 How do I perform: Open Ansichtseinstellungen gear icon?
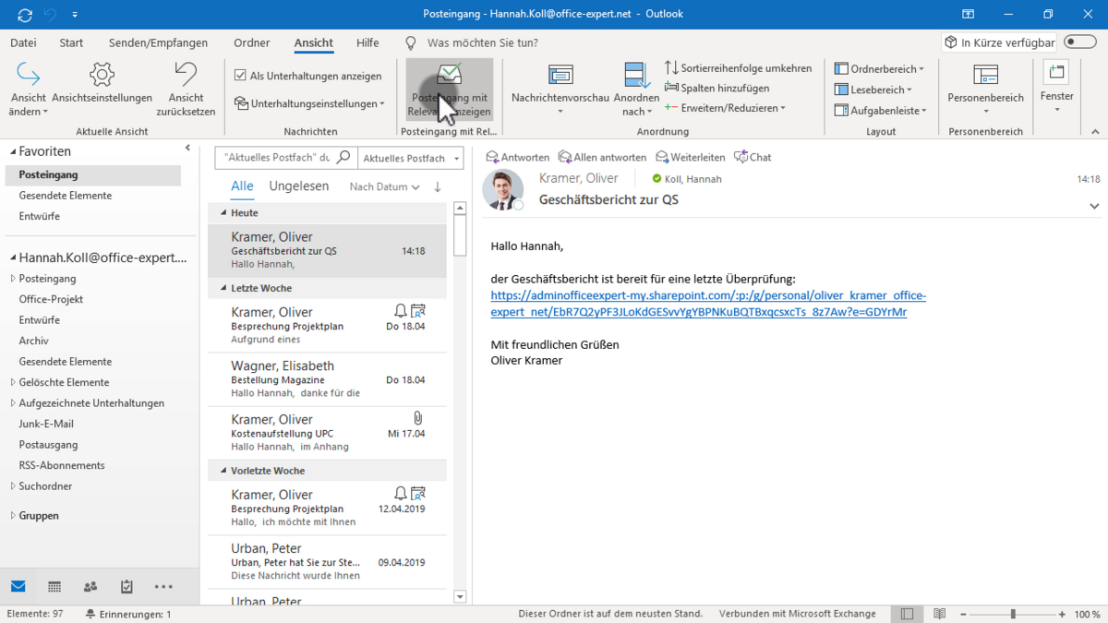tap(102, 75)
